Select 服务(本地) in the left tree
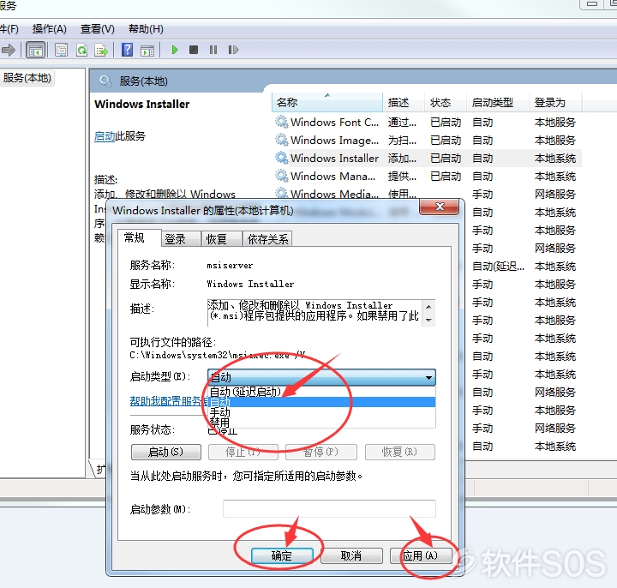Image resolution: width=617 pixels, height=588 pixels. 27,78
